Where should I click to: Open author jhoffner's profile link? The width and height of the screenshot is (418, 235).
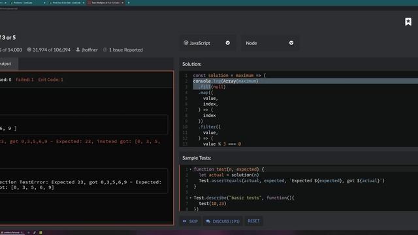pos(89,50)
